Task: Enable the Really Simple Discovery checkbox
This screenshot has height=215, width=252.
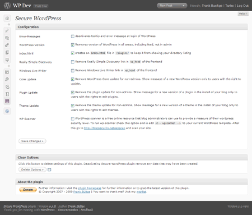Action: pyautogui.click(x=73, y=62)
